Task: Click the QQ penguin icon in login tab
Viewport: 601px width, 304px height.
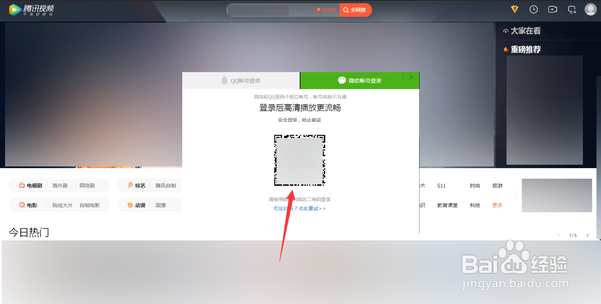Action: point(225,80)
